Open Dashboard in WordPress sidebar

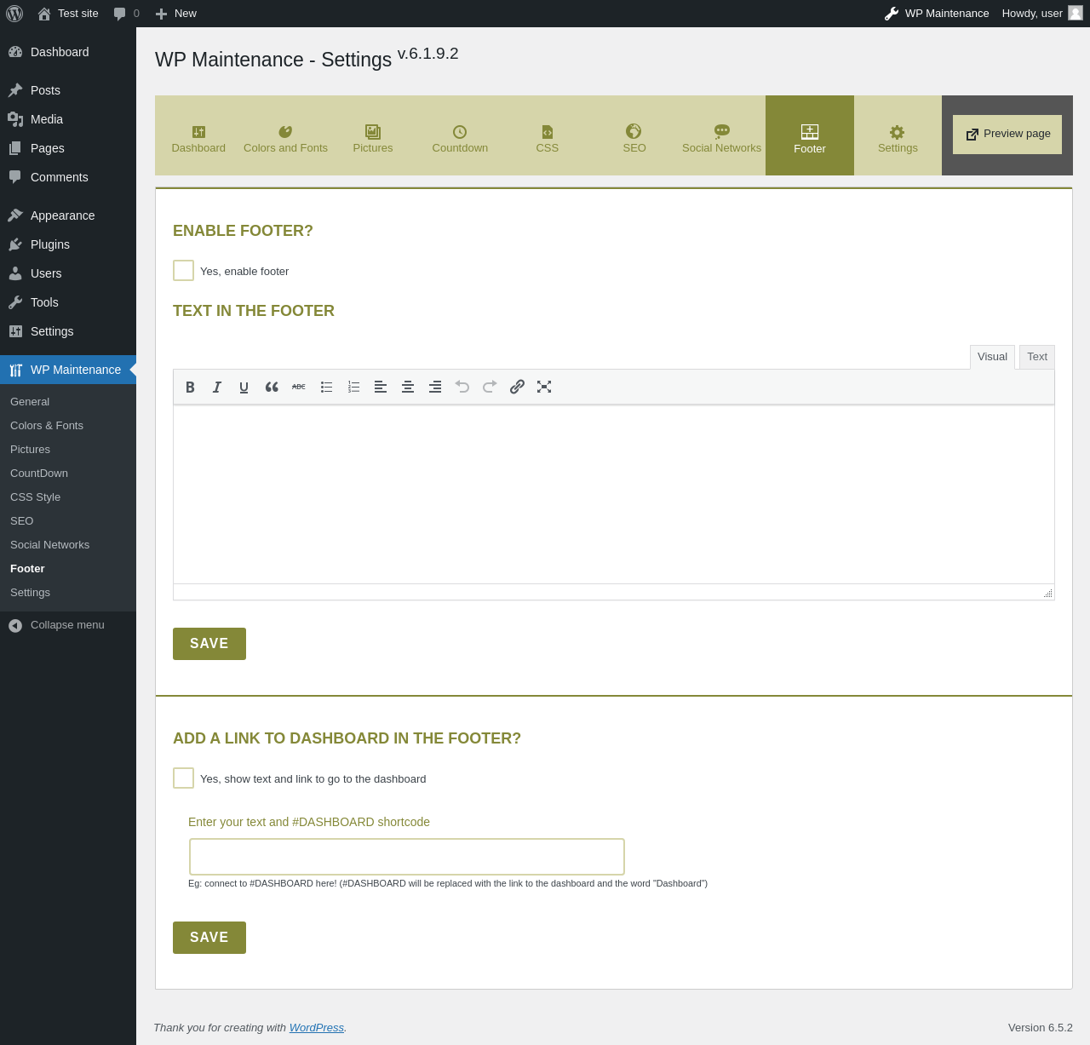tap(68, 52)
